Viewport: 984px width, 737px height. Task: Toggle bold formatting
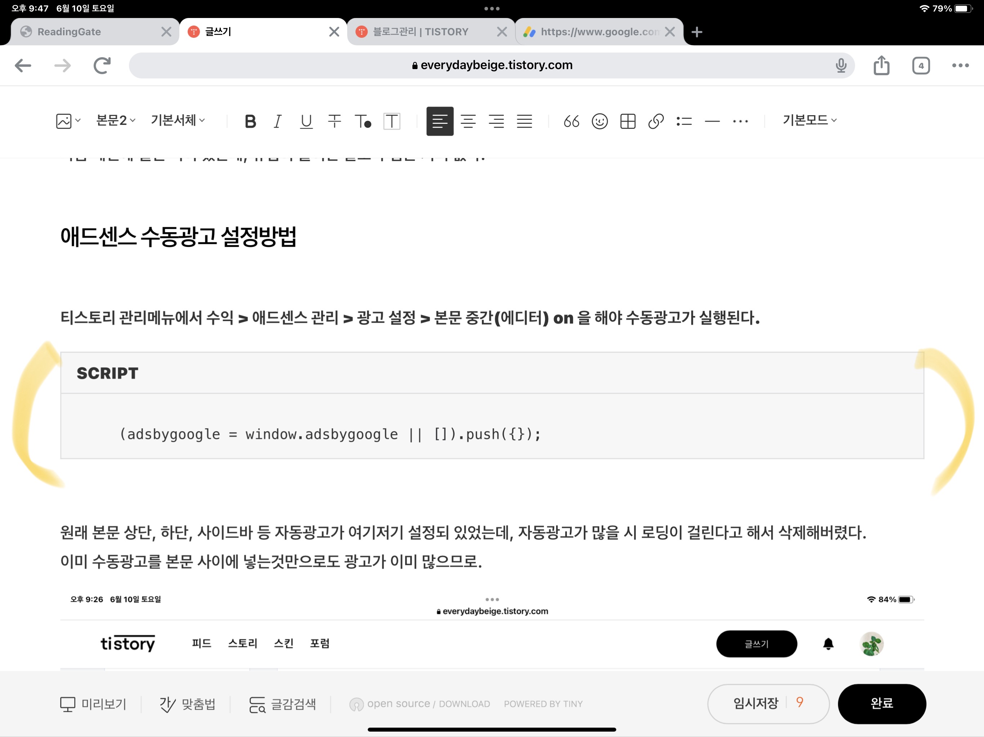coord(250,121)
